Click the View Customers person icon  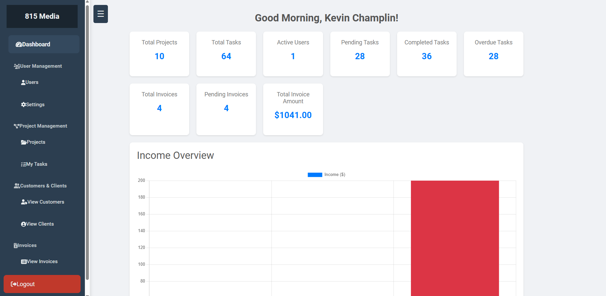point(24,202)
